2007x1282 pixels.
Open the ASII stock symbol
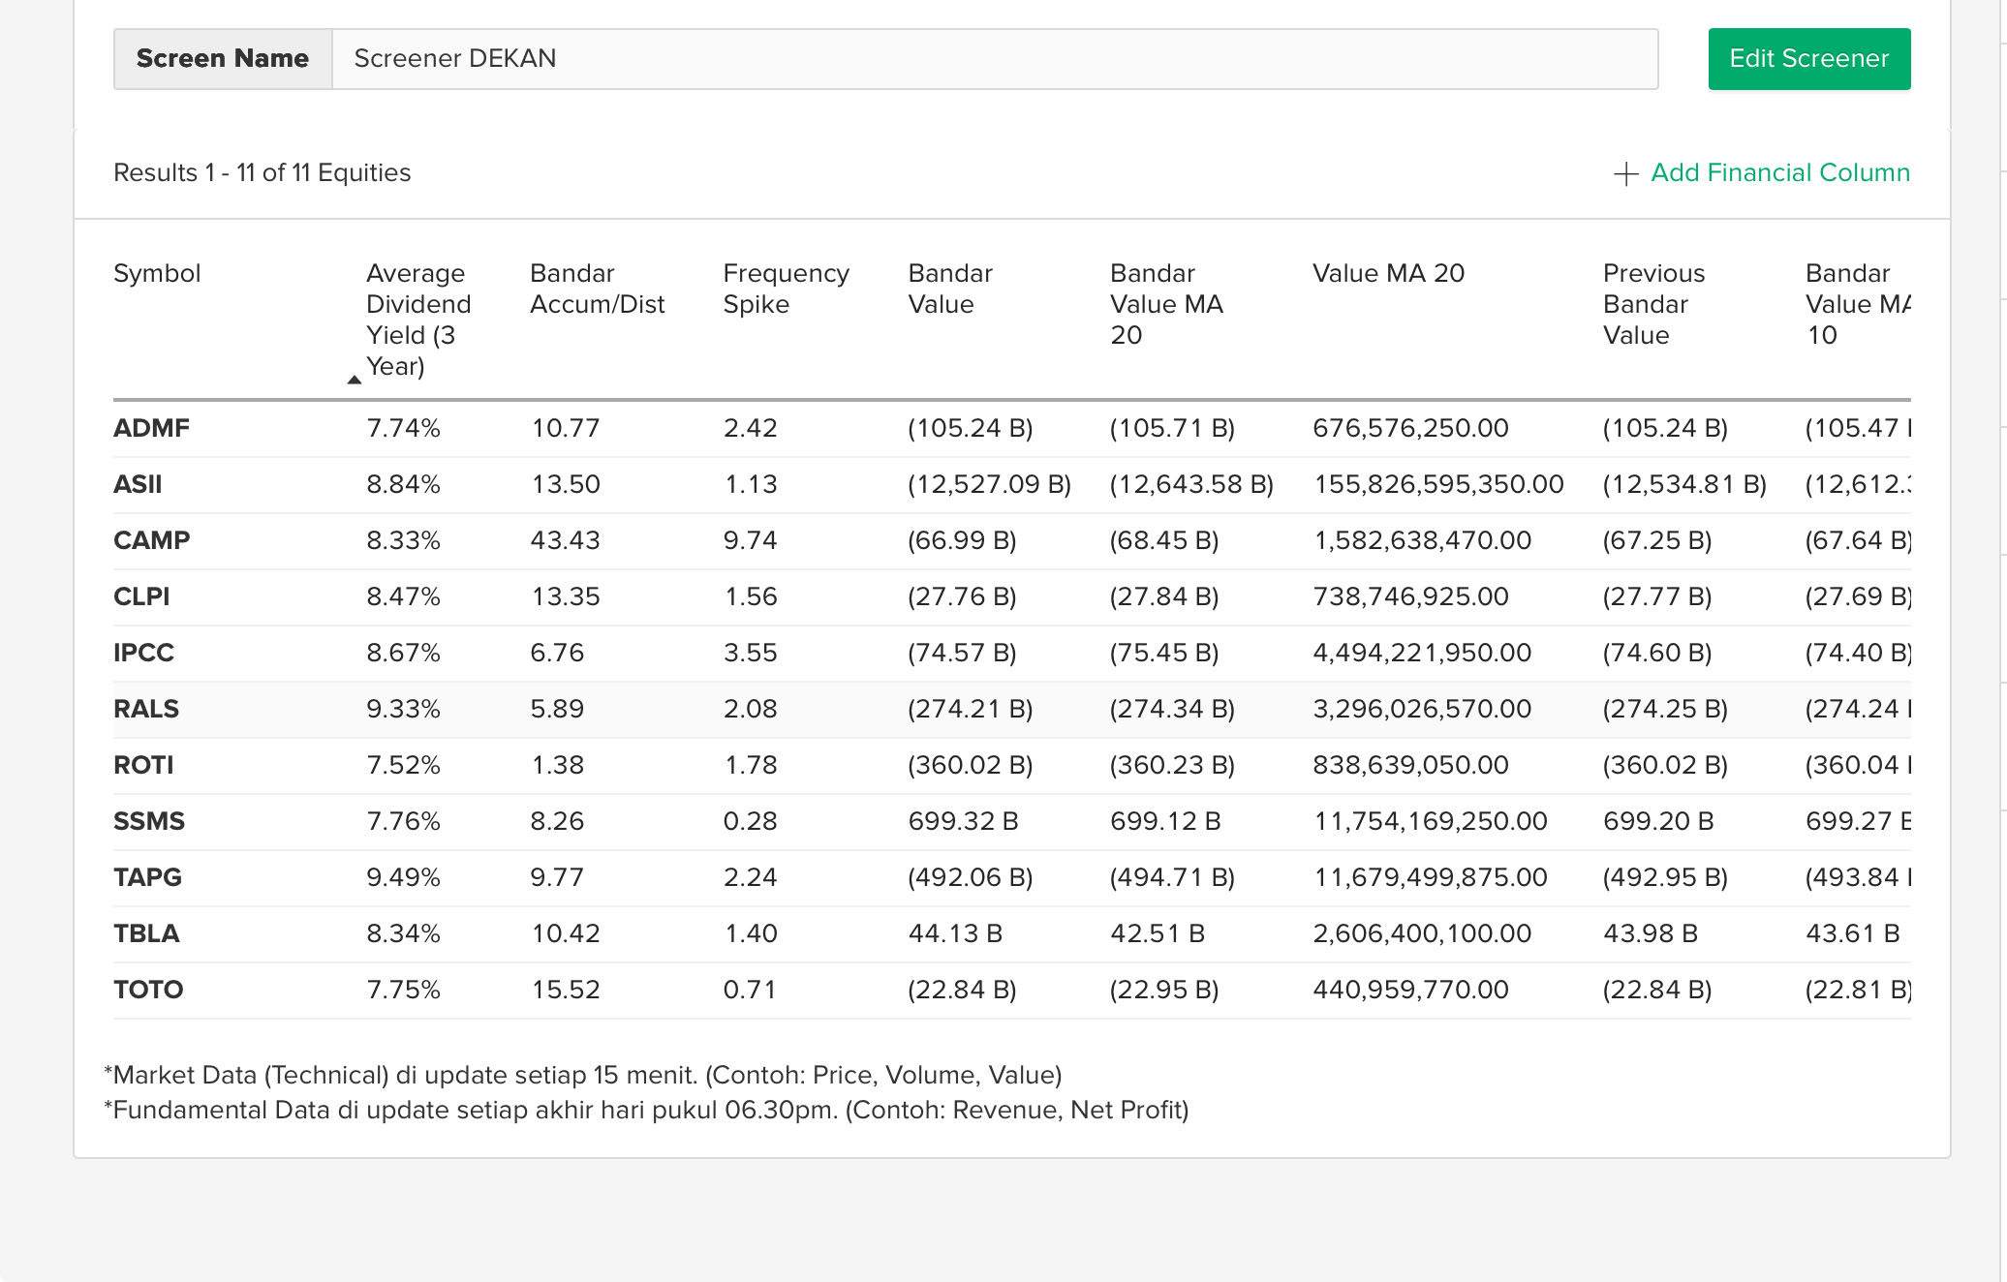pos(138,484)
